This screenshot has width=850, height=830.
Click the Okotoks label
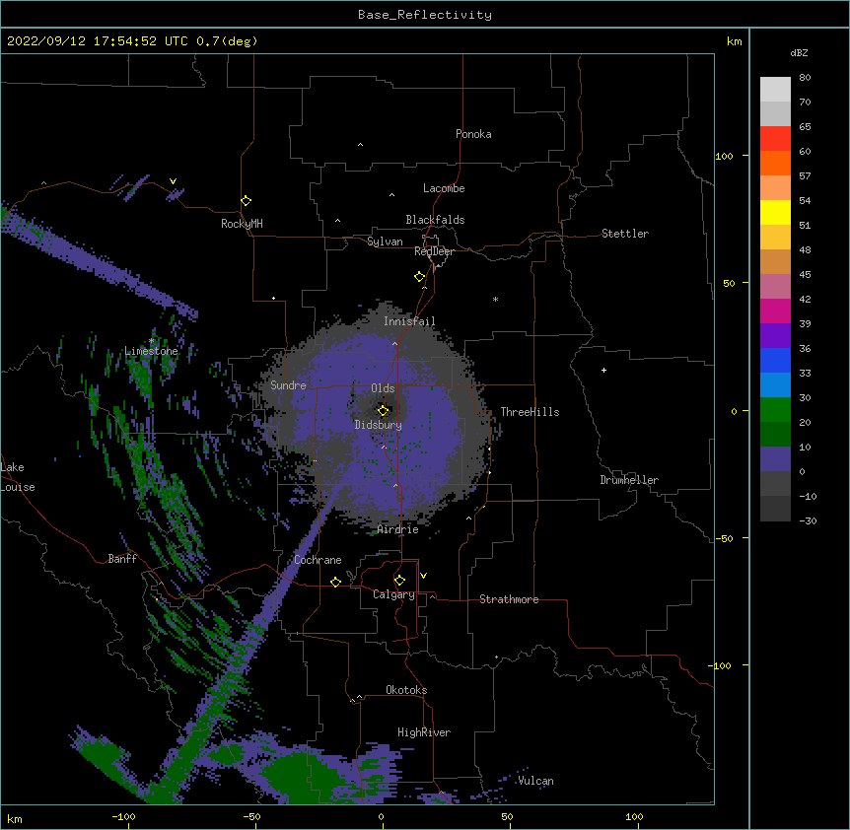tap(406, 690)
